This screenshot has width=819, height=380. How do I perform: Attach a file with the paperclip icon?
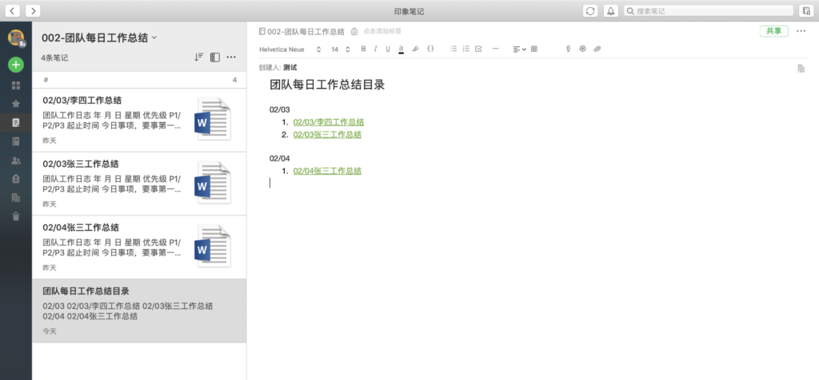[597, 49]
